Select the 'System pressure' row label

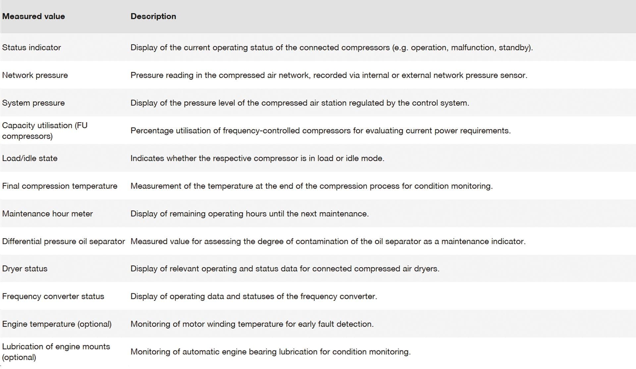tap(33, 103)
